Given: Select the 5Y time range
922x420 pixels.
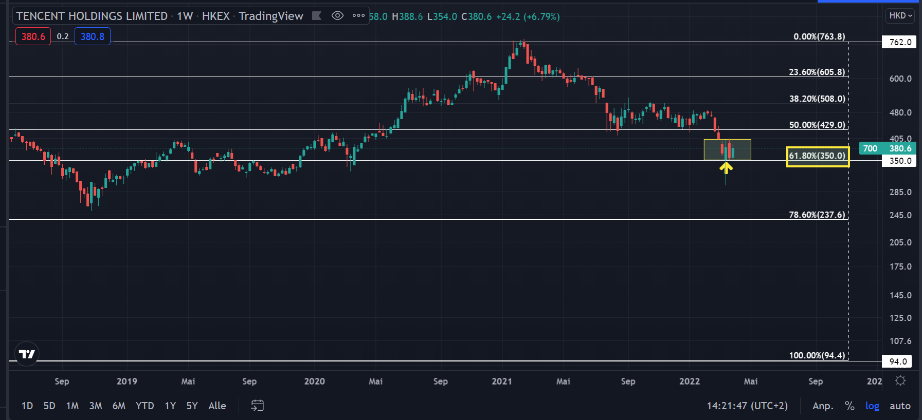Looking at the screenshot, I should click(x=192, y=406).
